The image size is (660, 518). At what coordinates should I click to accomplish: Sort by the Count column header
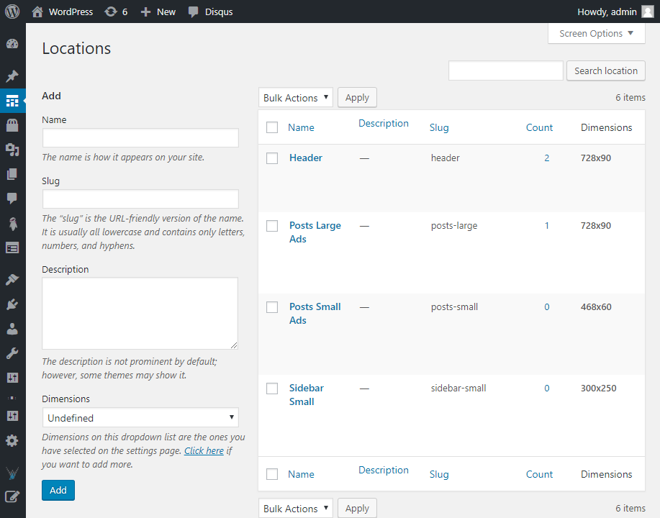click(x=539, y=127)
